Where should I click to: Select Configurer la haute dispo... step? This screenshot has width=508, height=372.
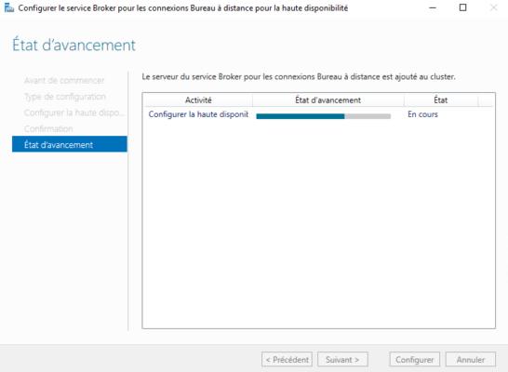(74, 113)
